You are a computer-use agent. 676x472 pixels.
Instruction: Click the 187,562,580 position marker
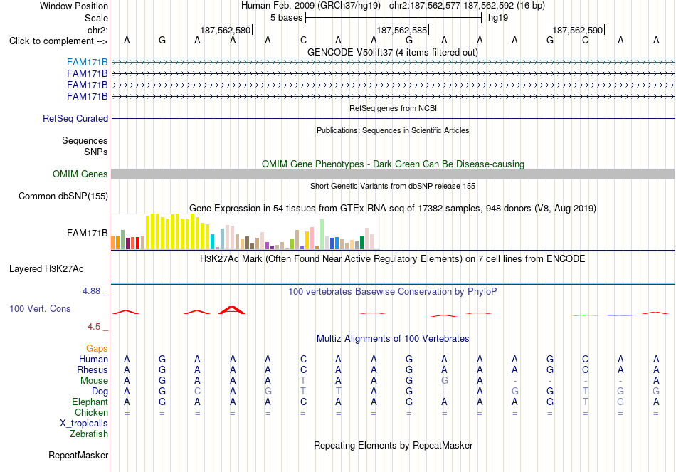pos(226,30)
